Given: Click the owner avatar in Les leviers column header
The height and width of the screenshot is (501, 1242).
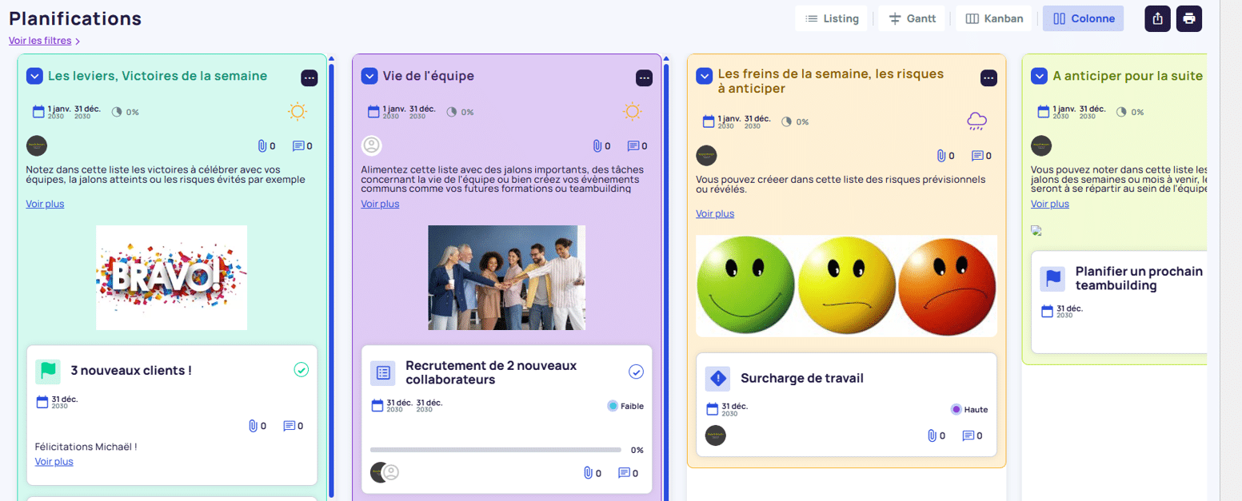Looking at the screenshot, I should pos(37,145).
